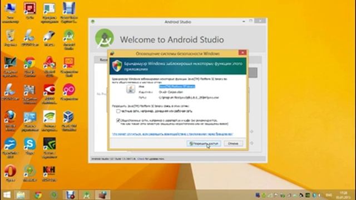Open the orange monitor desktop shortcut
This screenshot has height=200, width=356.
point(69,67)
